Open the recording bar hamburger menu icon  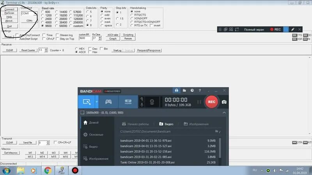(220, 30)
